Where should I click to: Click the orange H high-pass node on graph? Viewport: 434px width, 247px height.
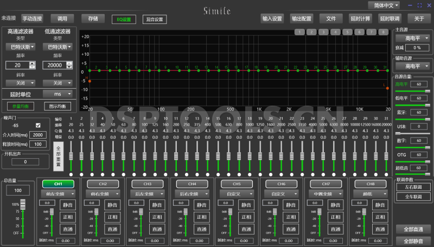coord(90,81)
